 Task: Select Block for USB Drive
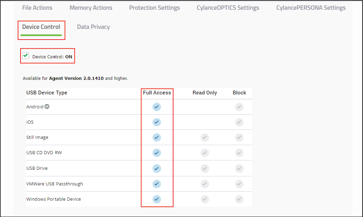click(239, 168)
